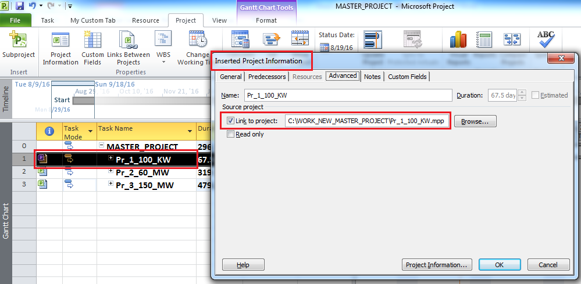This screenshot has height=284, width=581.
Task: Collapse the MASTER_PROJECT summary row
Action: pyautogui.click(x=102, y=145)
